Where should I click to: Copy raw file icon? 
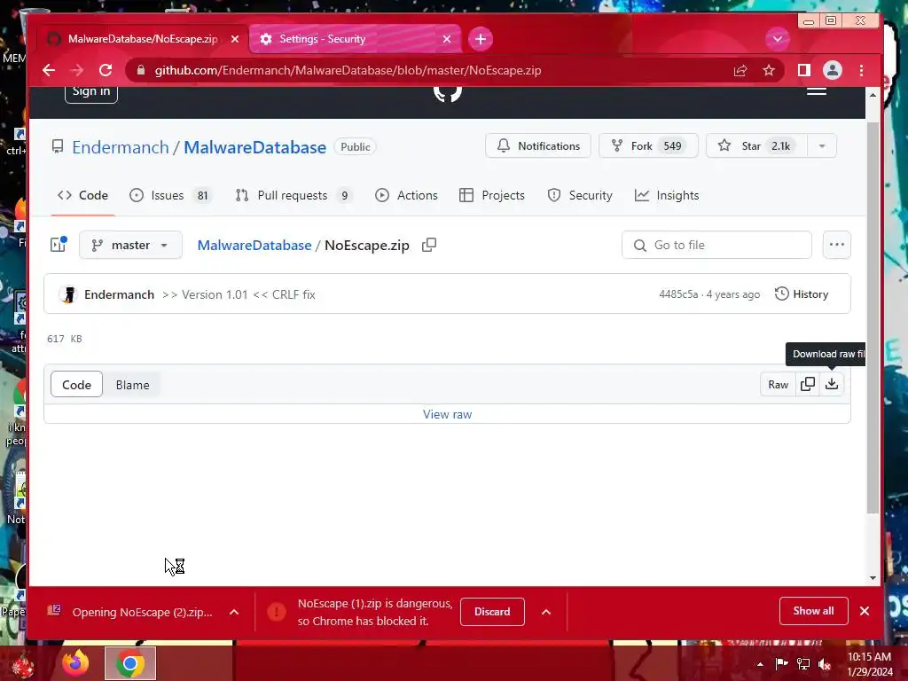pos(807,384)
